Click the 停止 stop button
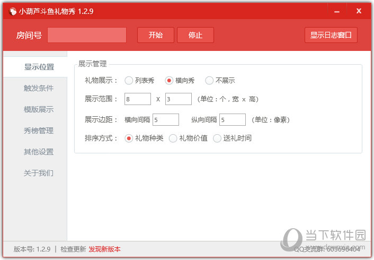The height and width of the screenshot is (260, 374). tap(195, 35)
